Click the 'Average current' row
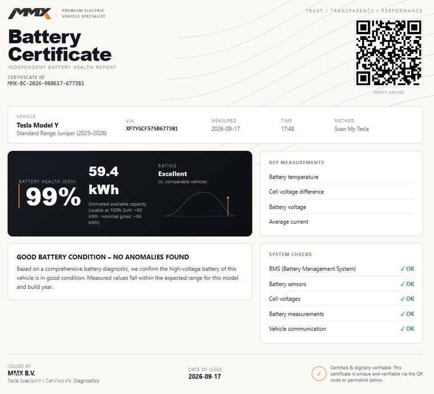The width and height of the screenshot is (434, 394). 341,222
